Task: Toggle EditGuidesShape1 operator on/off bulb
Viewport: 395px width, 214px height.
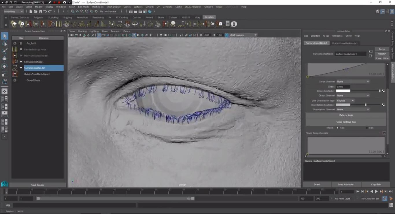Action: coord(21,62)
